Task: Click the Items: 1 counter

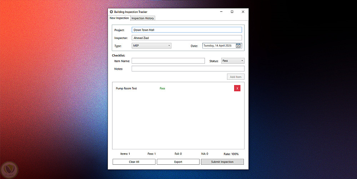Action: point(125,154)
